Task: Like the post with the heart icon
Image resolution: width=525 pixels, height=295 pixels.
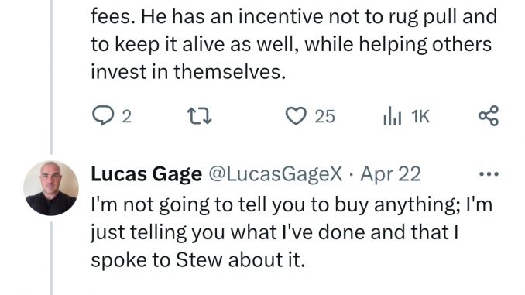Action: point(296,116)
